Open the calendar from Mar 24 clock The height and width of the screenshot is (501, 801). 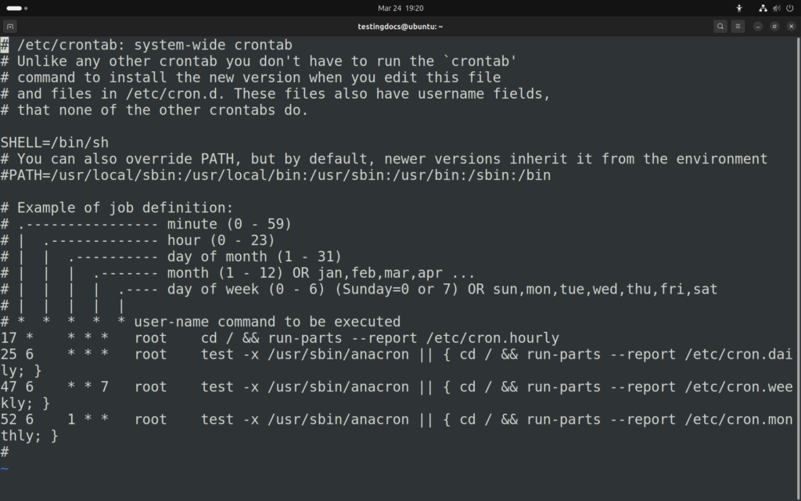400,8
